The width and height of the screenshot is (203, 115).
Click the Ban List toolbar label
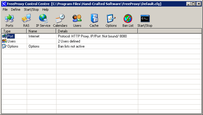[128, 26]
